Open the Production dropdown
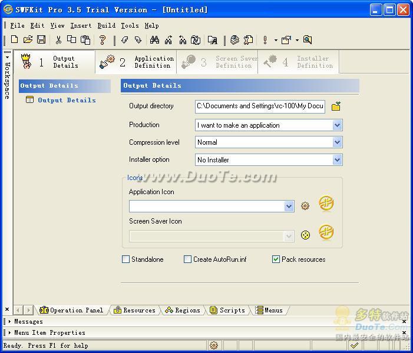The image size is (413, 353). click(337, 125)
